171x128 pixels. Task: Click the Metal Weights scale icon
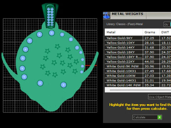107,15
